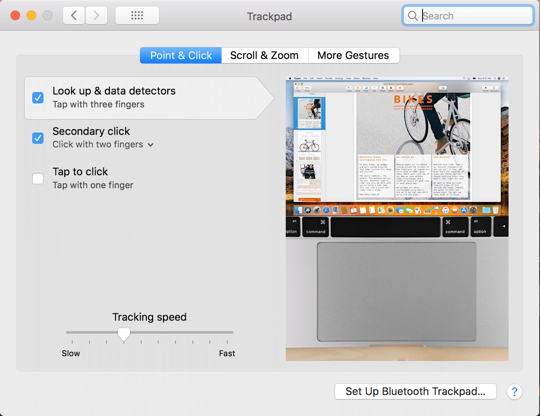Screen dimensions: 540x416
Task: Click the Tracking speed slider knob
Action: click(x=124, y=334)
